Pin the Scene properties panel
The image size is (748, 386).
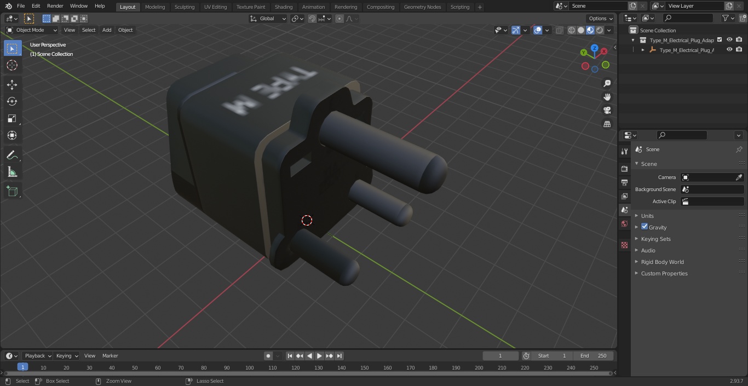(739, 149)
